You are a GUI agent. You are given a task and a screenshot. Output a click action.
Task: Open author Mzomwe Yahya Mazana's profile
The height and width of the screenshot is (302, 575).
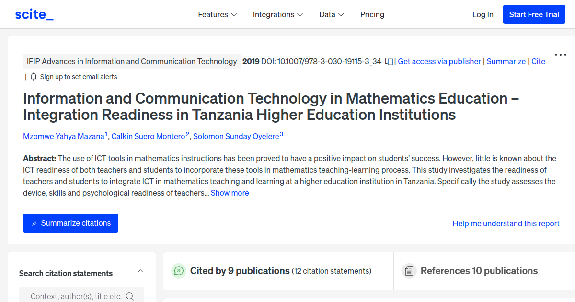(x=64, y=136)
